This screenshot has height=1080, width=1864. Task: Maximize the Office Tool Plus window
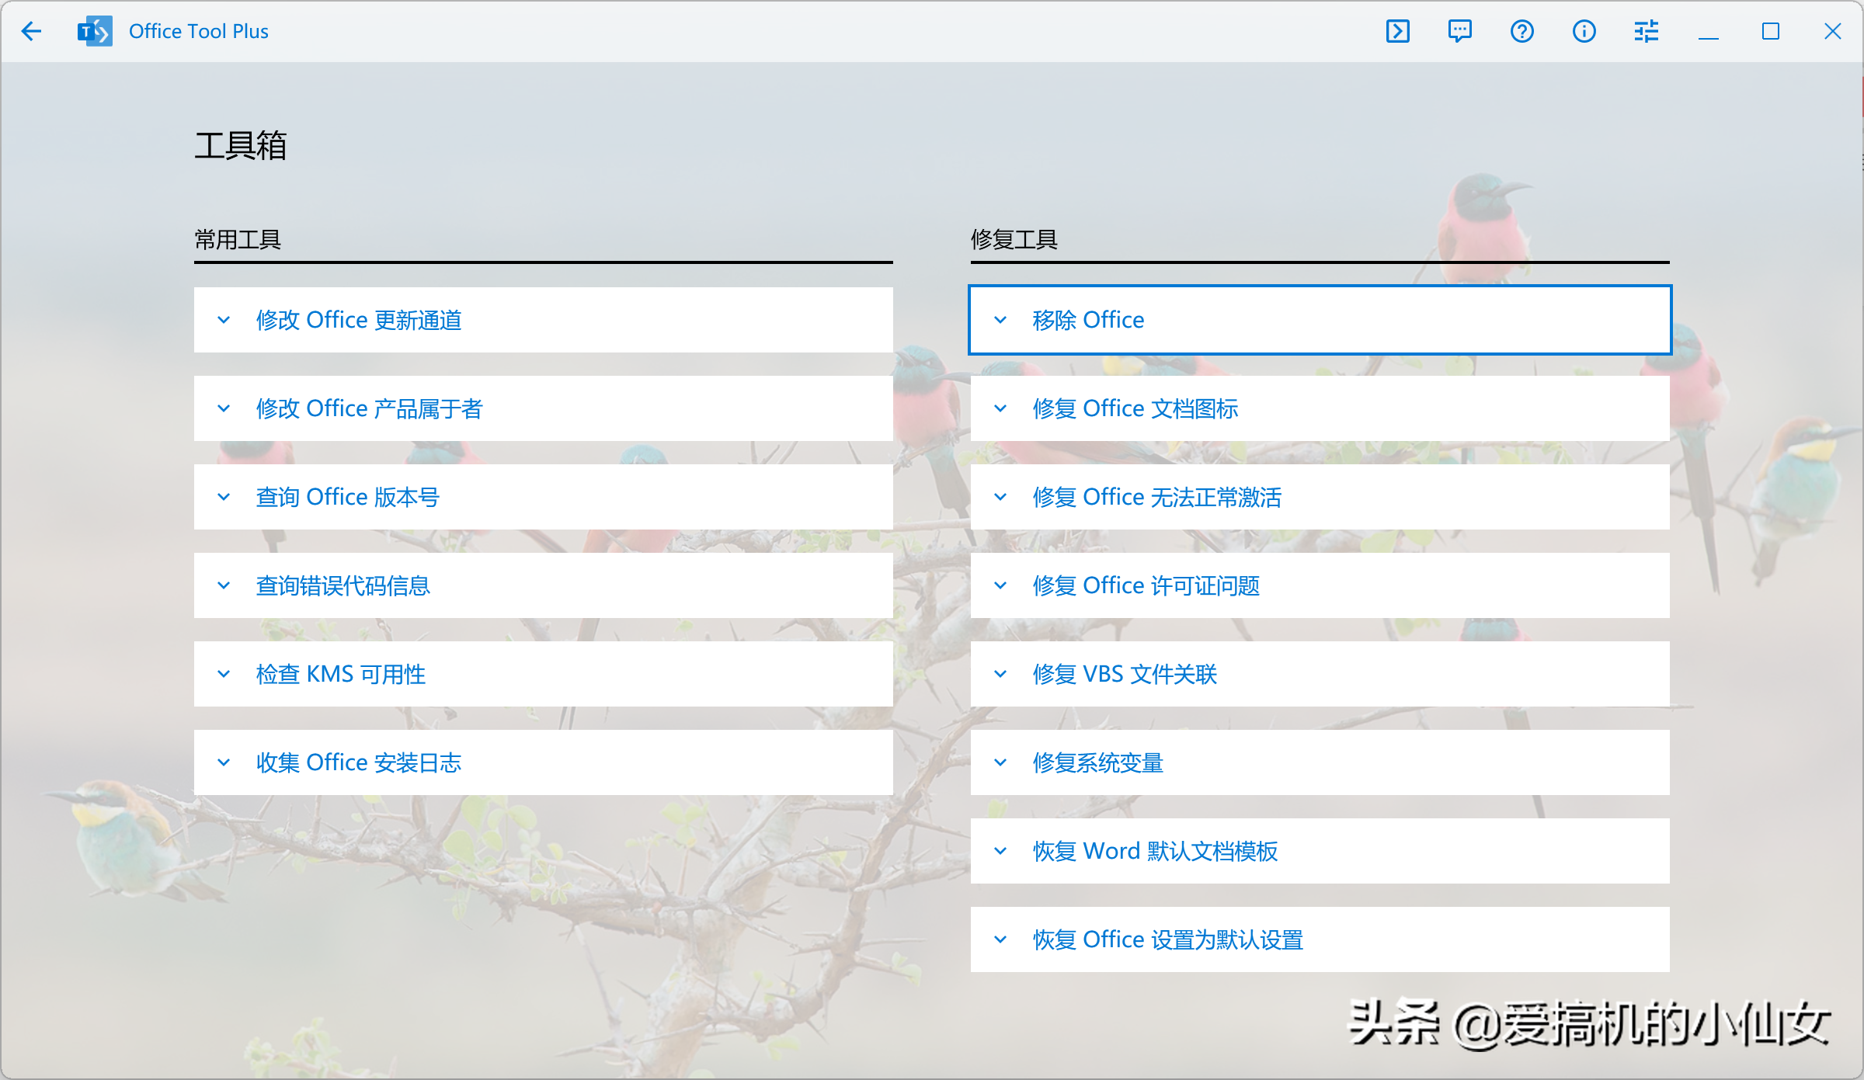pos(1771,31)
